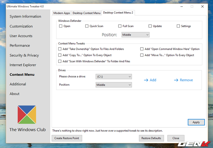Click Create Restore Point button
Image resolution: width=213 pixels, height=148 pixels.
click(x=67, y=138)
